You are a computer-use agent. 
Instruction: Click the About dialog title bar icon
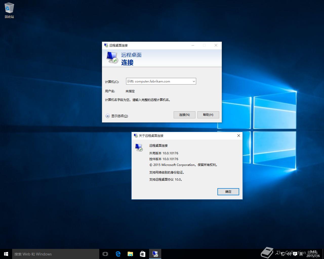tap(136, 136)
